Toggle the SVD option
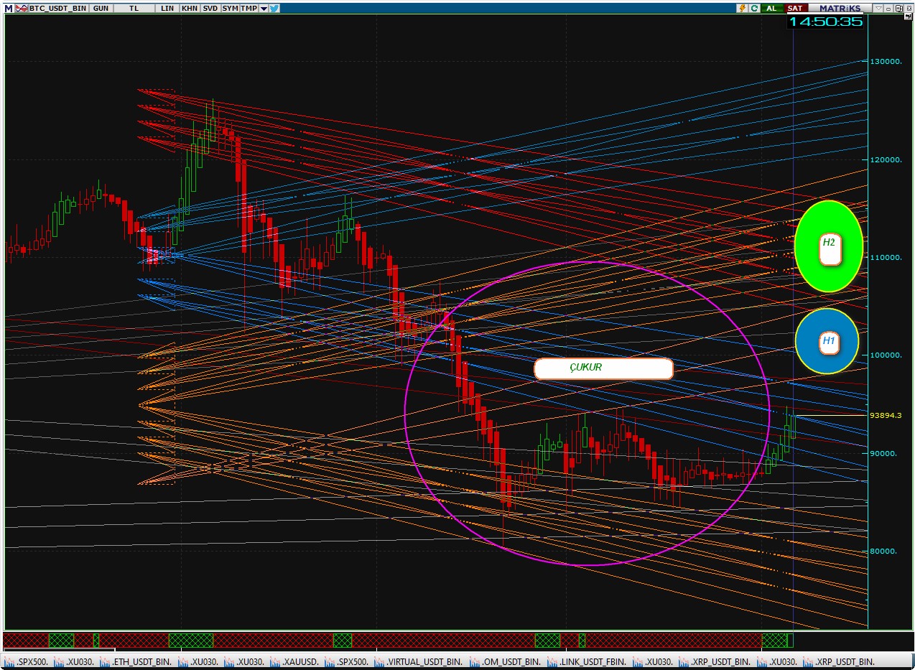Screen dimensions: 915x670 tap(210, 8)
